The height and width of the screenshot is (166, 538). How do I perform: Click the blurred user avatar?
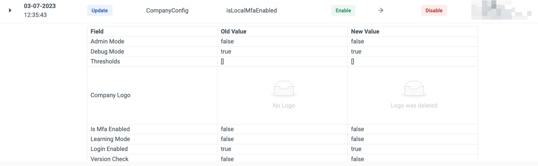click(x=501, y=10)
